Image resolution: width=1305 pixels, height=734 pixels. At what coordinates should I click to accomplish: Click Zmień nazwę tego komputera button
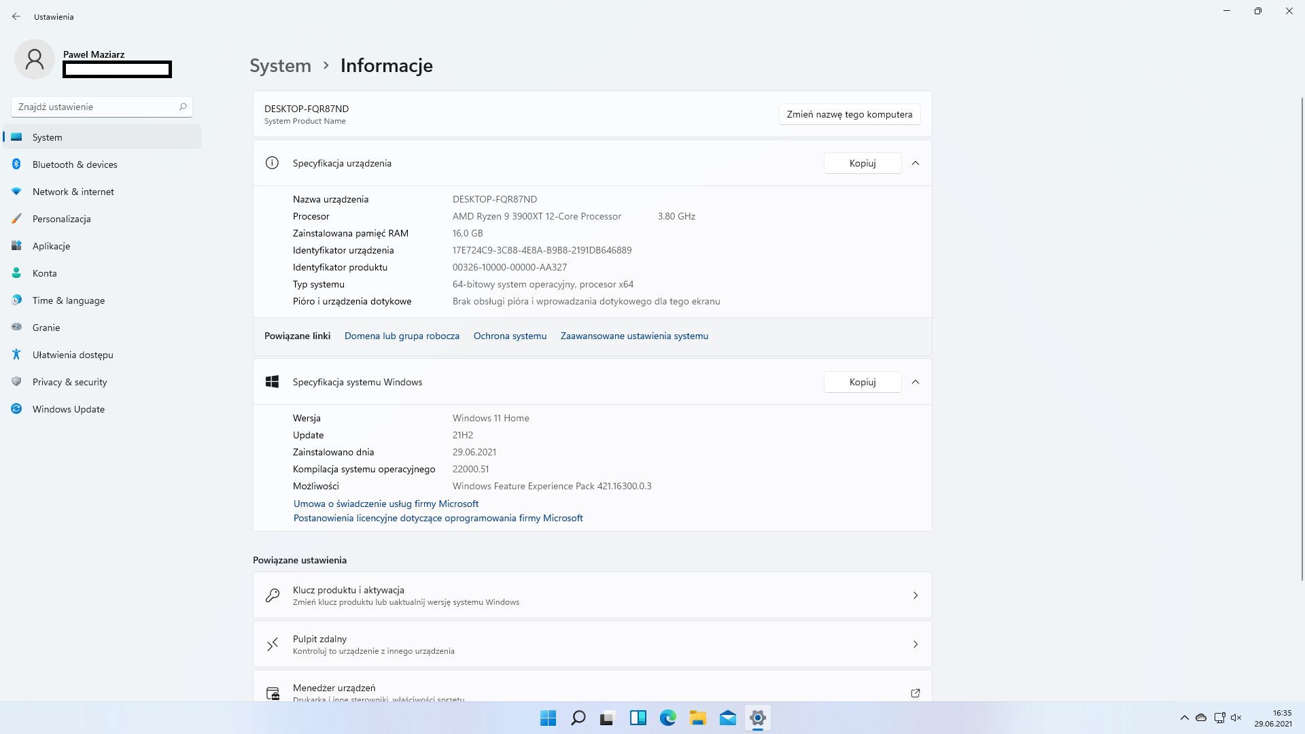850,114
